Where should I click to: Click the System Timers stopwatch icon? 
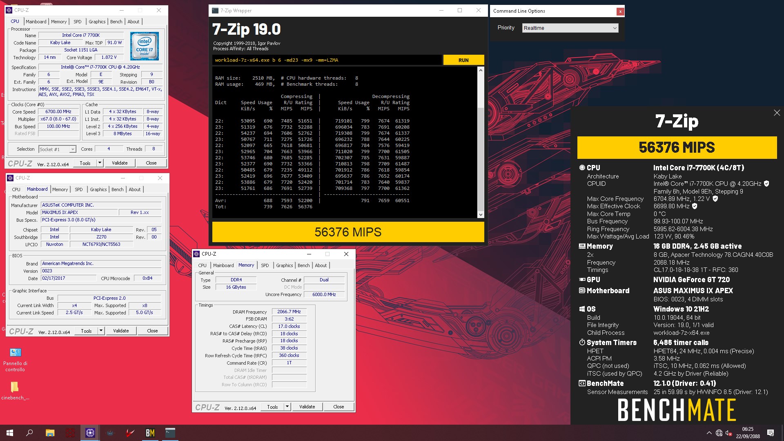click(582, 343)
